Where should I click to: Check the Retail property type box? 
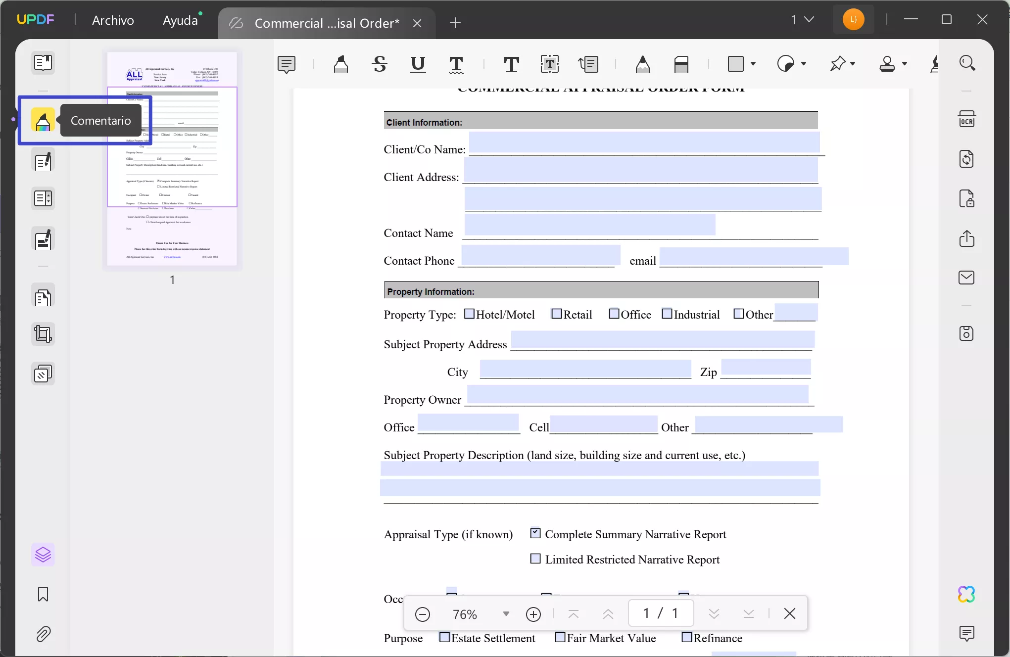pyautogui.click(x=557, y=314)
